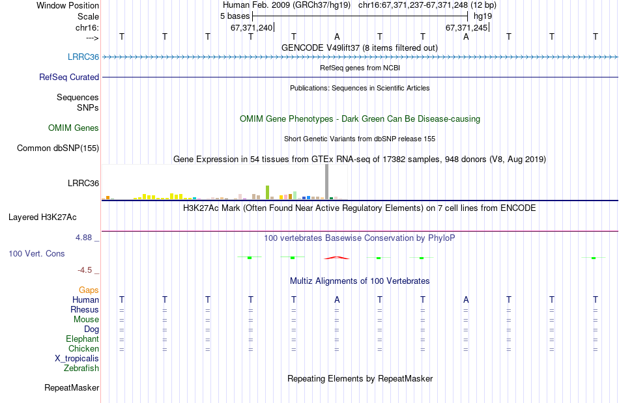The height and width of the screenshot is (403, 619).
Task: Click the -4.5 PhyloP lower scale value
Action: 85,270
